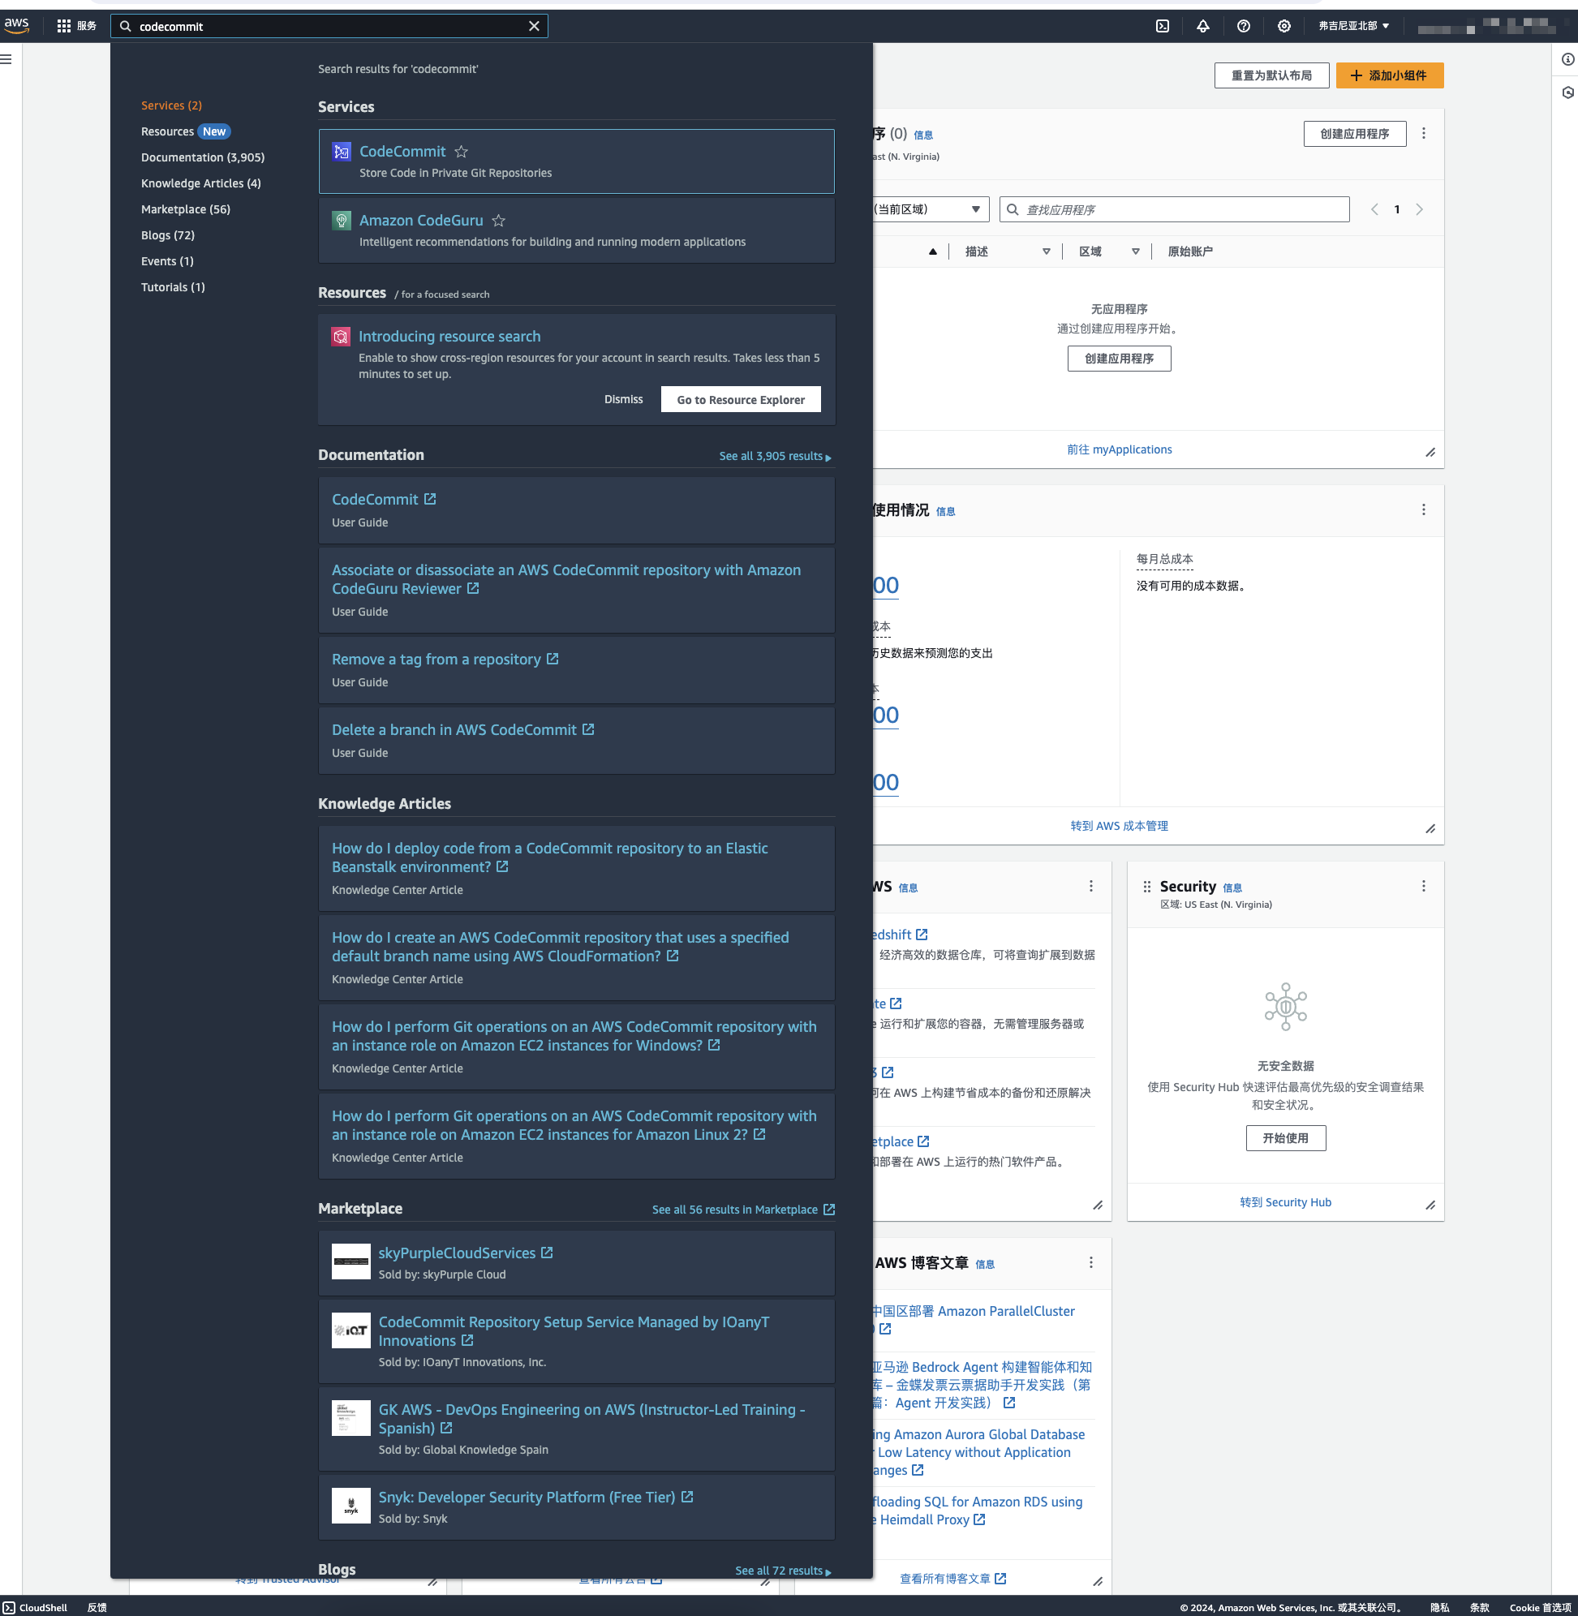The height and width of the screenshot is (1616, 1578).
Task: Click the AWS logo home icon
Action: click(16, 26)
